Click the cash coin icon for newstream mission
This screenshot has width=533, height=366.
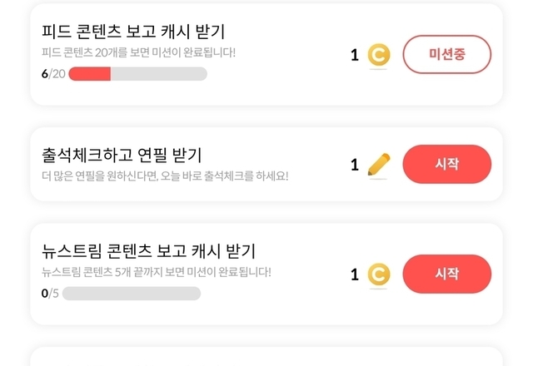(x=379, y=274)
